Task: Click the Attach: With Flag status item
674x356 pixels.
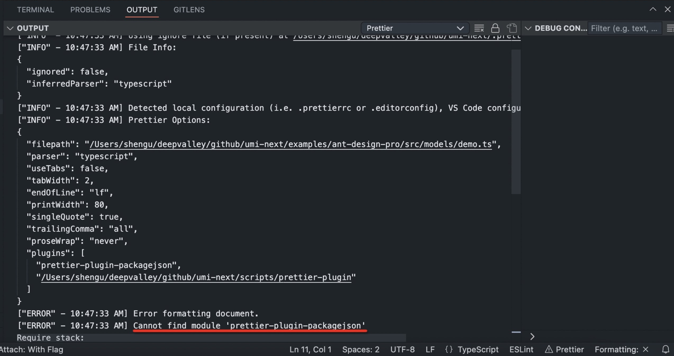Action: [32, 350]
